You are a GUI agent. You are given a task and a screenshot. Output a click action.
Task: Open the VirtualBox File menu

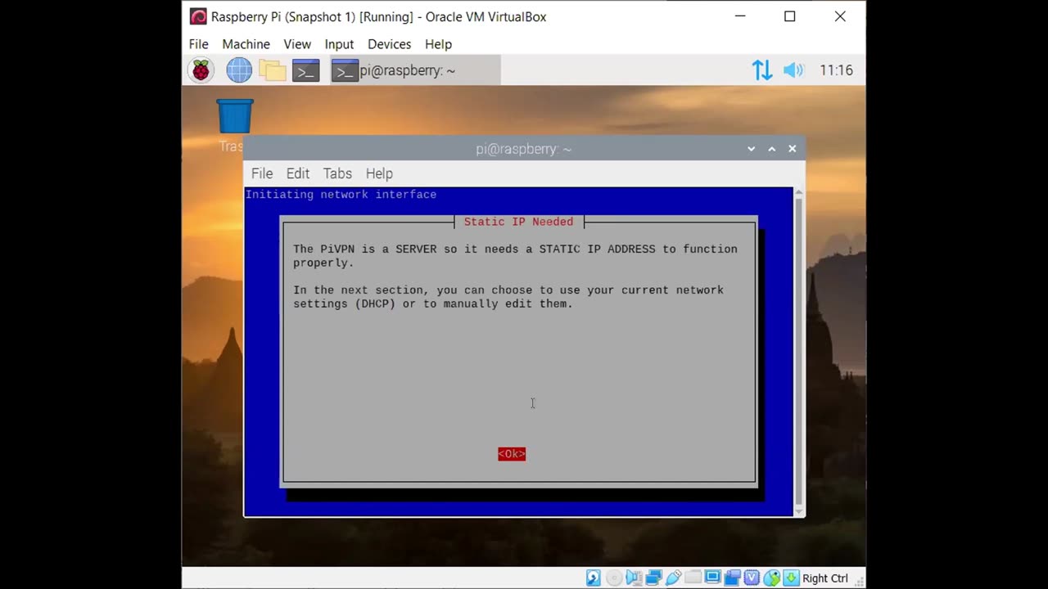coord(199,44)
